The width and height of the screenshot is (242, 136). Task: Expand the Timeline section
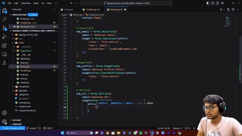pos(17,124)
